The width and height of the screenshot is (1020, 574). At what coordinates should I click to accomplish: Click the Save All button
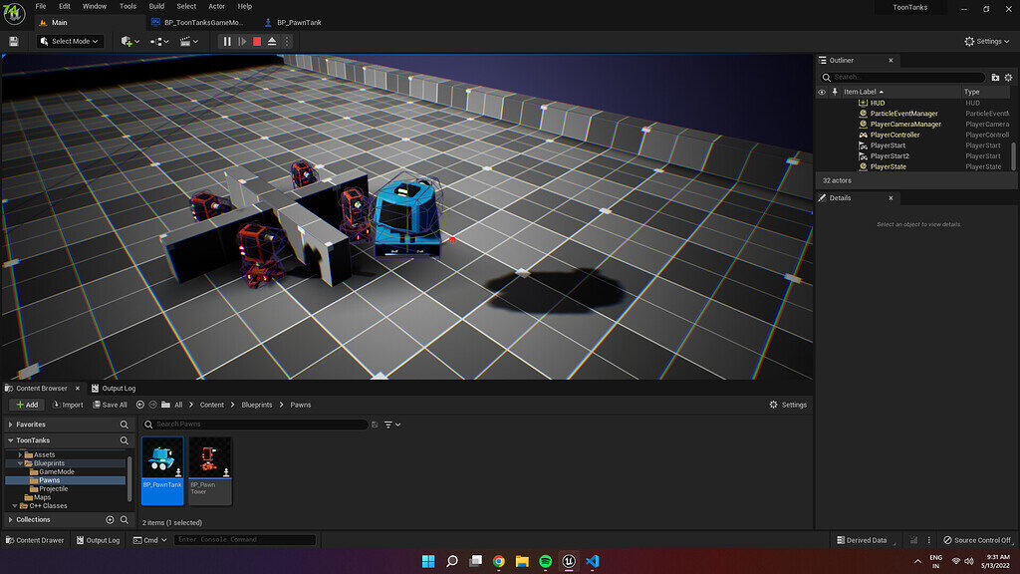110,405
